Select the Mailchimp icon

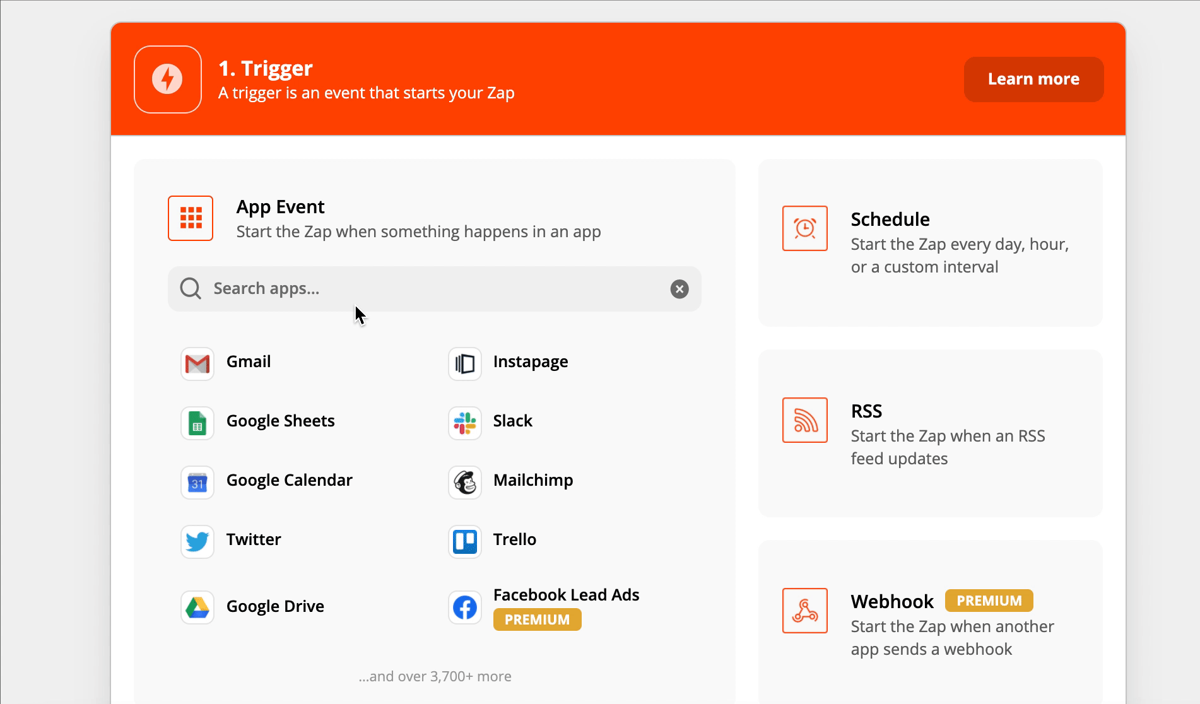click(x=465, y=483)
